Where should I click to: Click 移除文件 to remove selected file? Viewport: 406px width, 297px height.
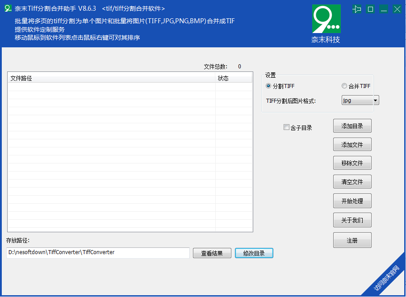pyautogui.click(x=352, y=163)
